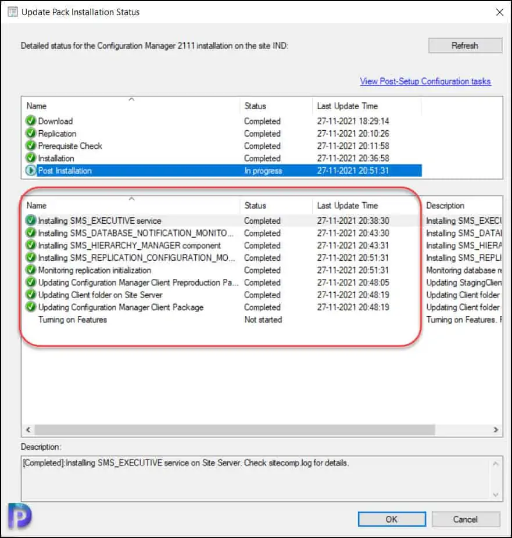Click the window icon in title bar
512x538 pixels.
(13, 12)
